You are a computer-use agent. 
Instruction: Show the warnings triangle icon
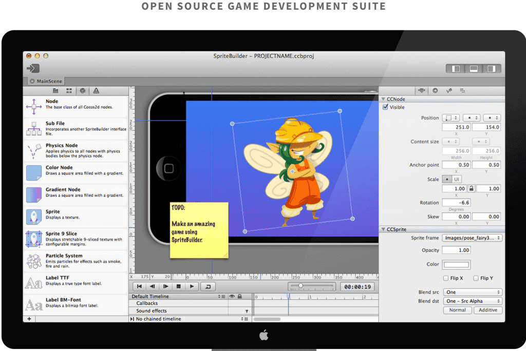[x=96, y=91]
